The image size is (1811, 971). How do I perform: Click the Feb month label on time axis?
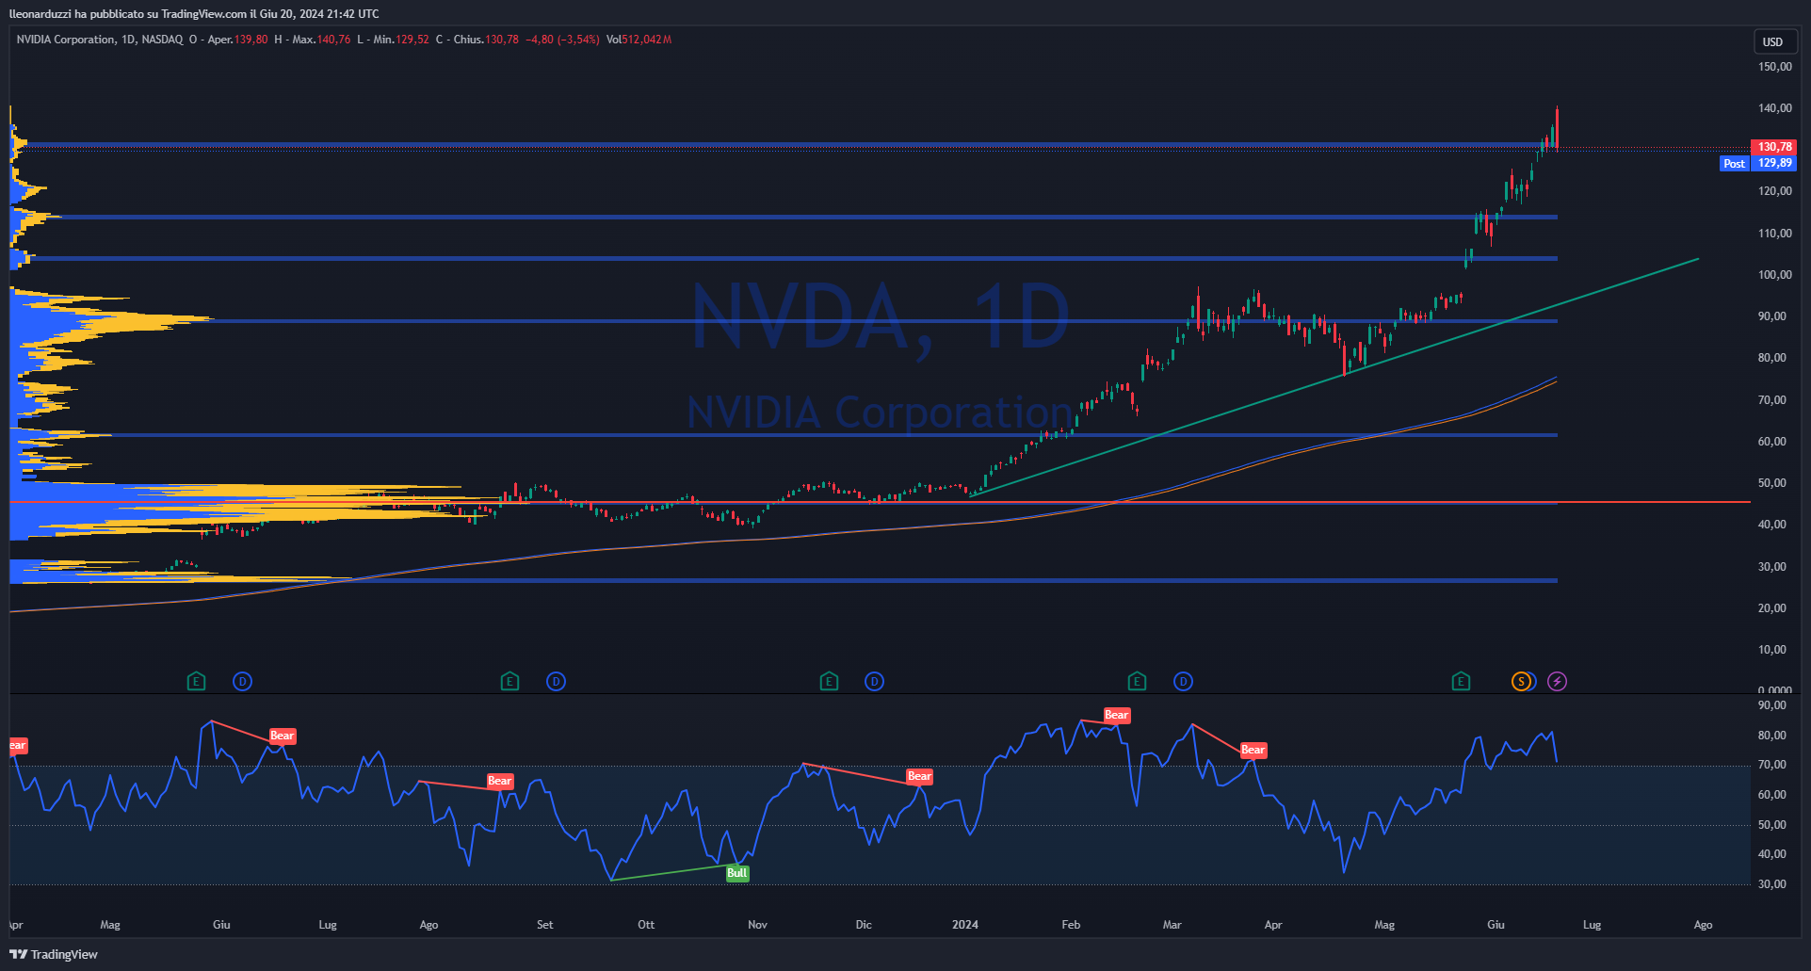[1071, 925]
